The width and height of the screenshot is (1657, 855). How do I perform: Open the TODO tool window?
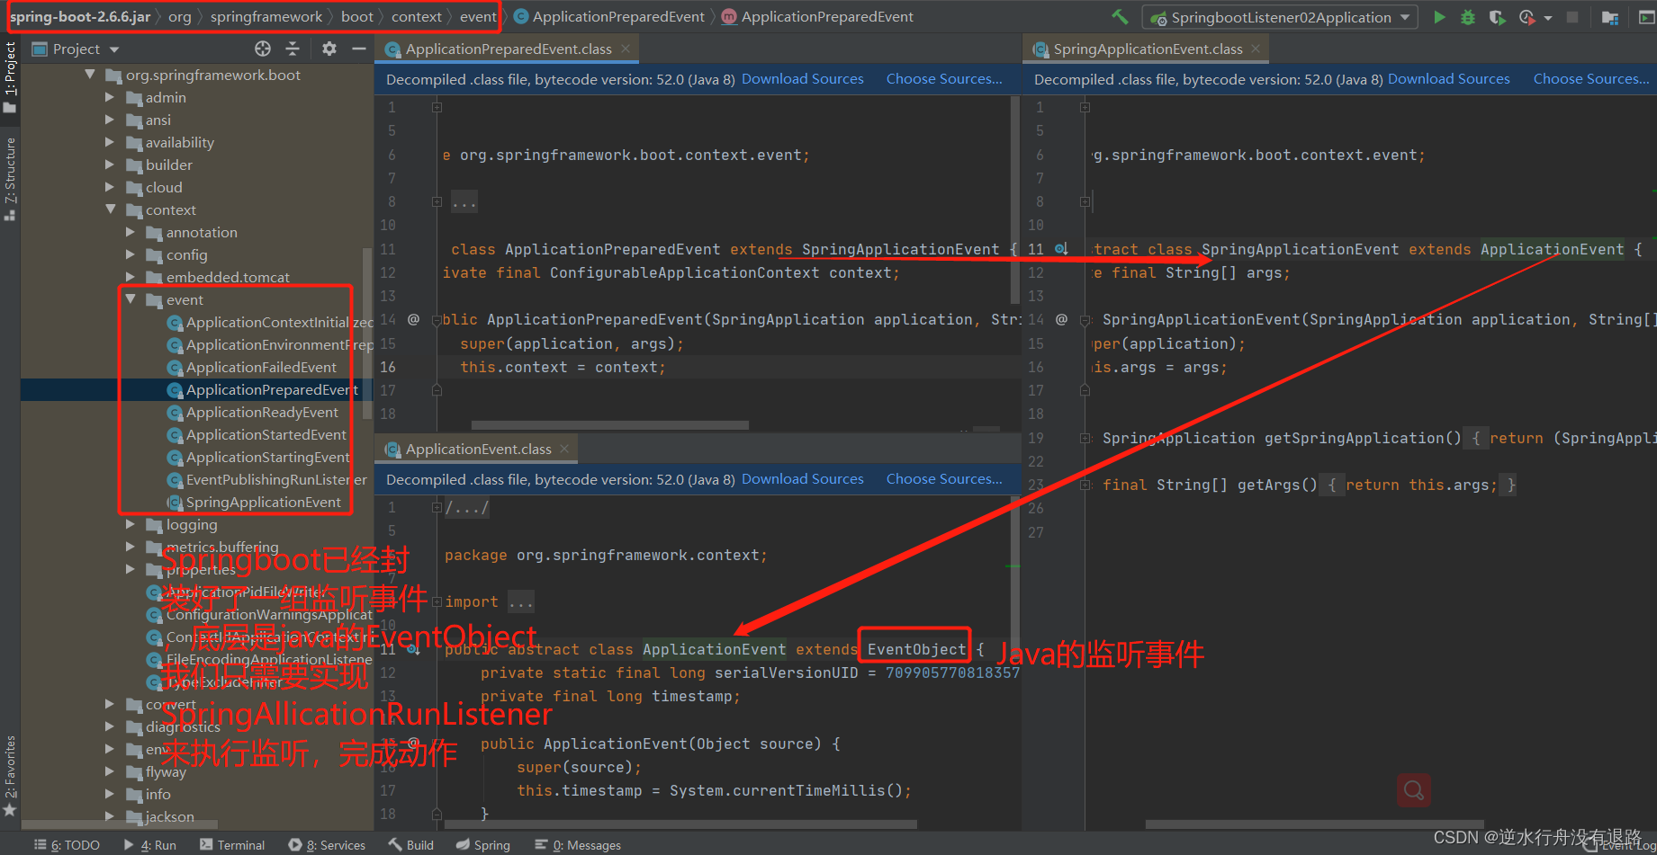click(68, 845)
